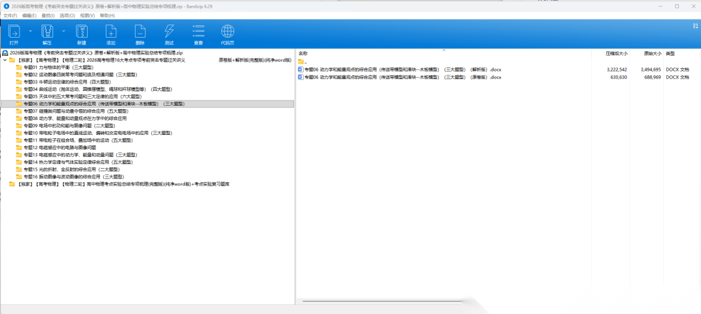
Task: Open the dropdown arrow beside 解压
Action: click(63, 30)
